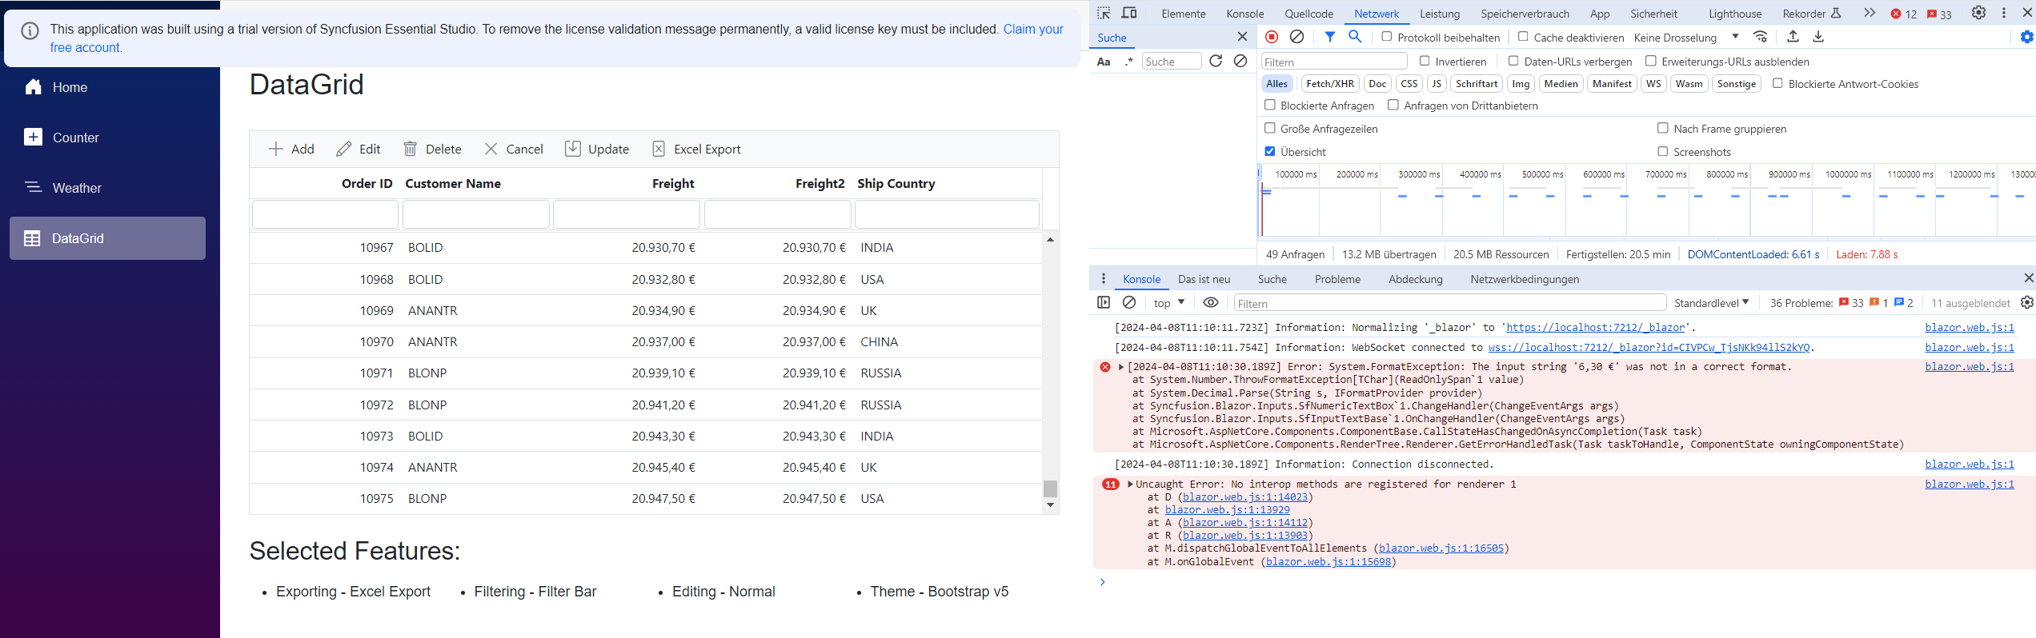Click the Fetch/XHR filter button
Screen dimensions: 2036x638
coord(1329,84)
